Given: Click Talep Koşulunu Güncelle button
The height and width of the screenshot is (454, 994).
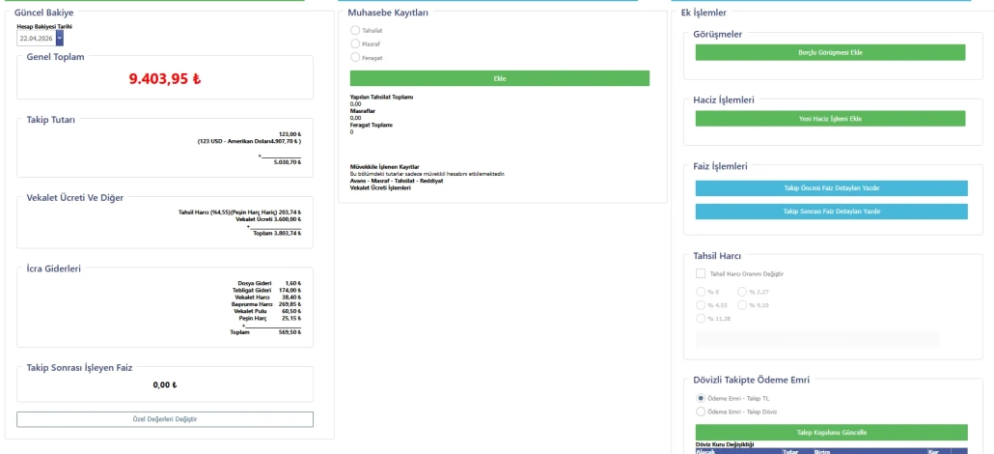Looking at the screenshot, I should click(x=830, y=433).
